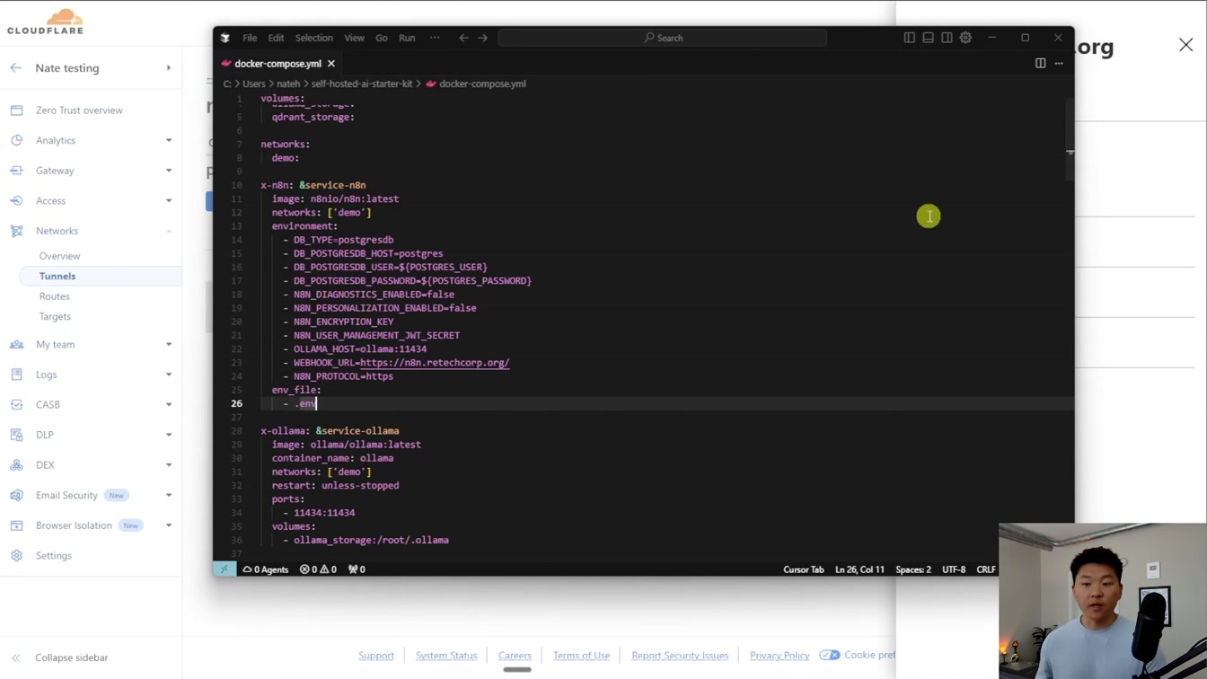Click the Networks sidebar icon
Image resolution: width=1207 pixels, height=679 pixels.
click(16, 231)
